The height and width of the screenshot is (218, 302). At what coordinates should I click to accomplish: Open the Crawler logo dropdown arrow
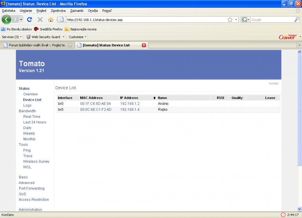pos(300,37)
